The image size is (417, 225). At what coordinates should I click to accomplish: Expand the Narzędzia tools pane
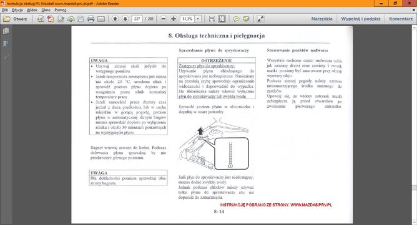(x=321, y=19)
